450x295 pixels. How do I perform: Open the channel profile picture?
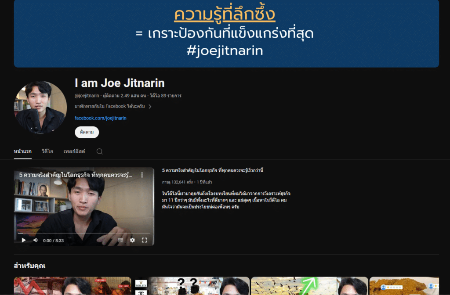(x=40, y=107)
